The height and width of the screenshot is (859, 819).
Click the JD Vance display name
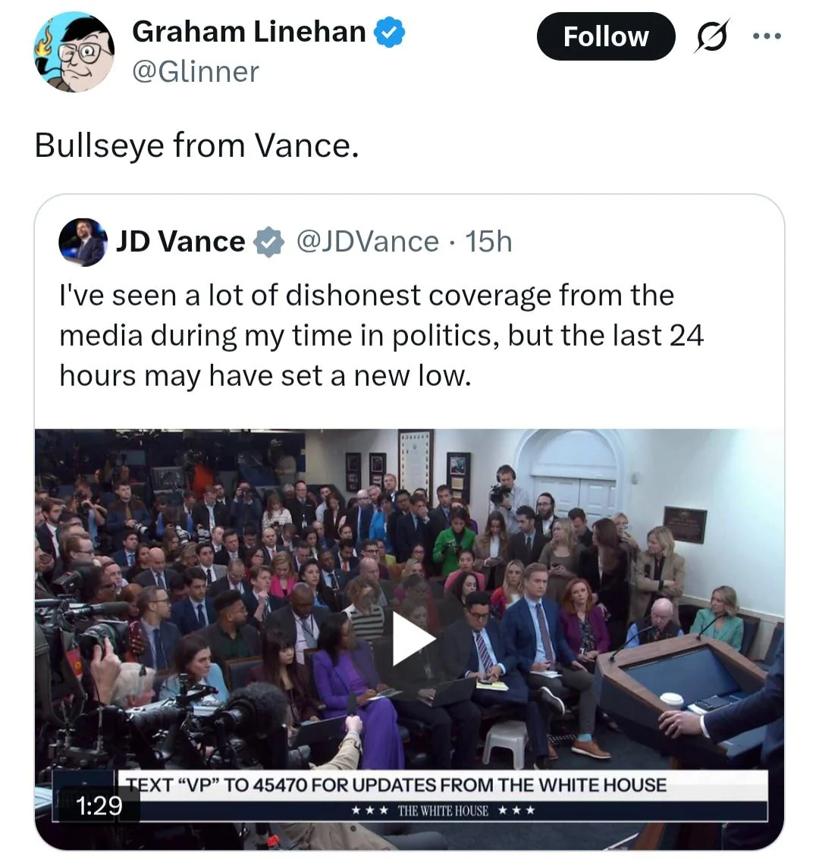[x=180, y=242]
